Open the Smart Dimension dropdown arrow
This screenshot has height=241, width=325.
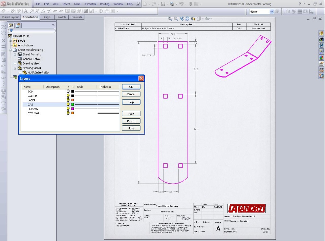point(8,11)
